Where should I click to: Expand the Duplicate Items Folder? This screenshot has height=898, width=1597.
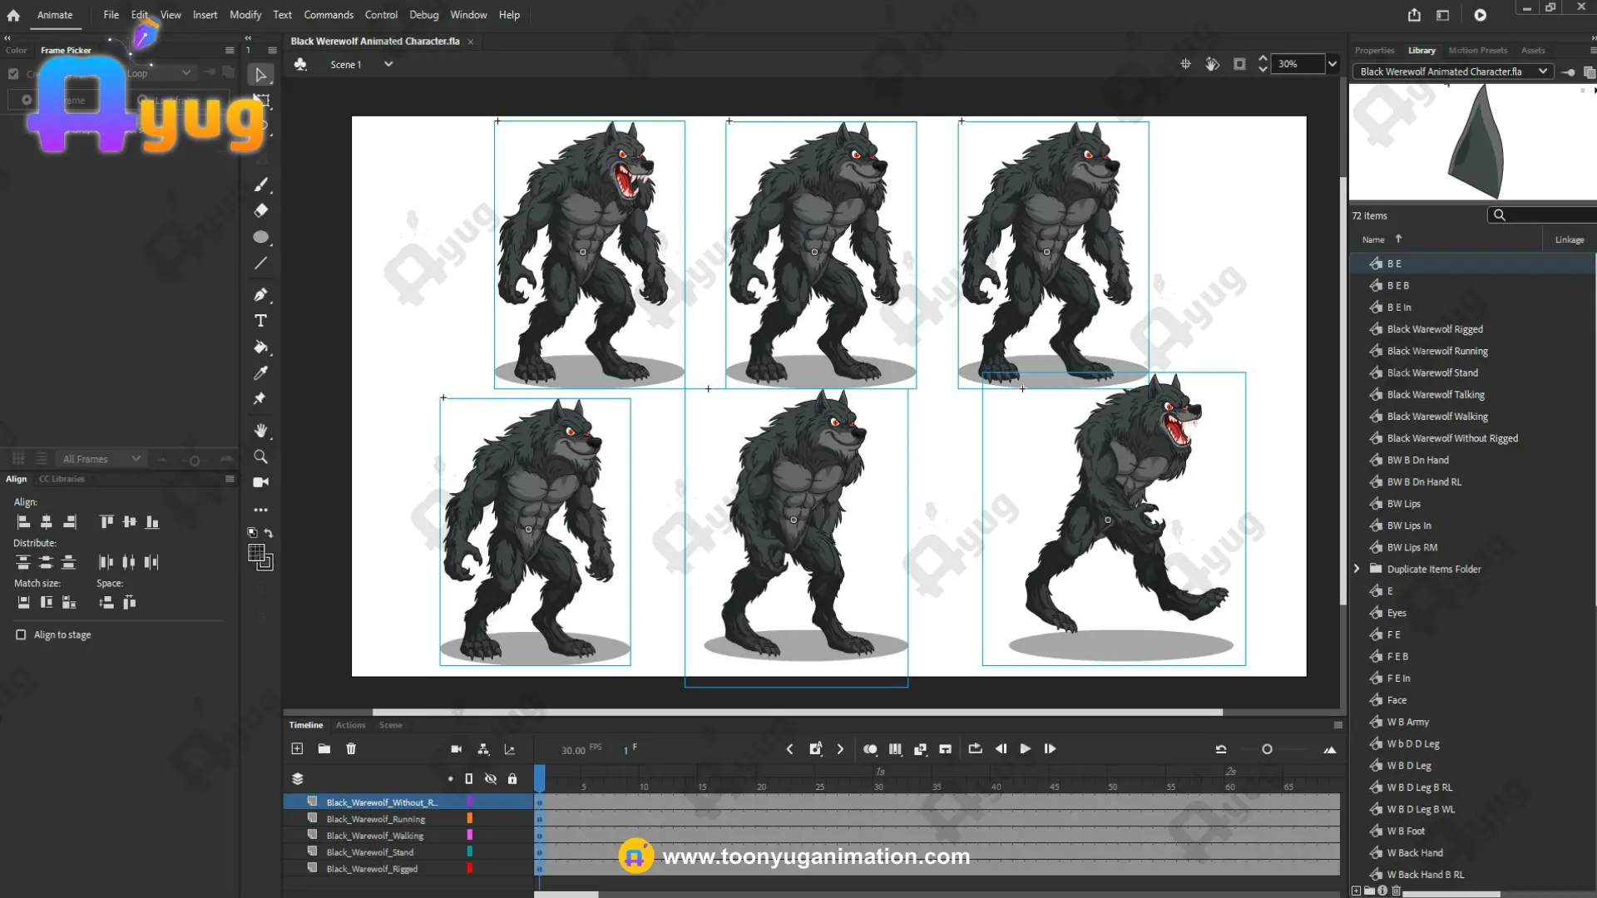(1357, 569)
